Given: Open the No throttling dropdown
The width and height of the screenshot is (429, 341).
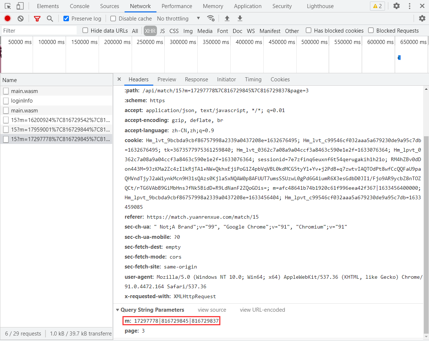Looking at the screenshot, I should pyautogui.click(x=178, y=18).
